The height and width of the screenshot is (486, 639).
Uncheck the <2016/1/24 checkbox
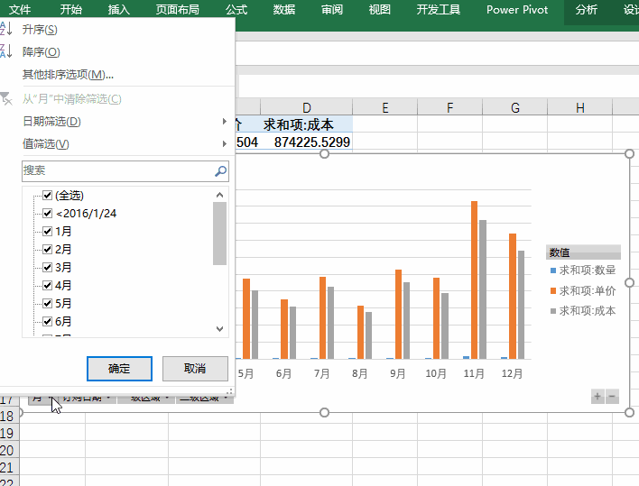pyautogui.click(x=47, y=214)
